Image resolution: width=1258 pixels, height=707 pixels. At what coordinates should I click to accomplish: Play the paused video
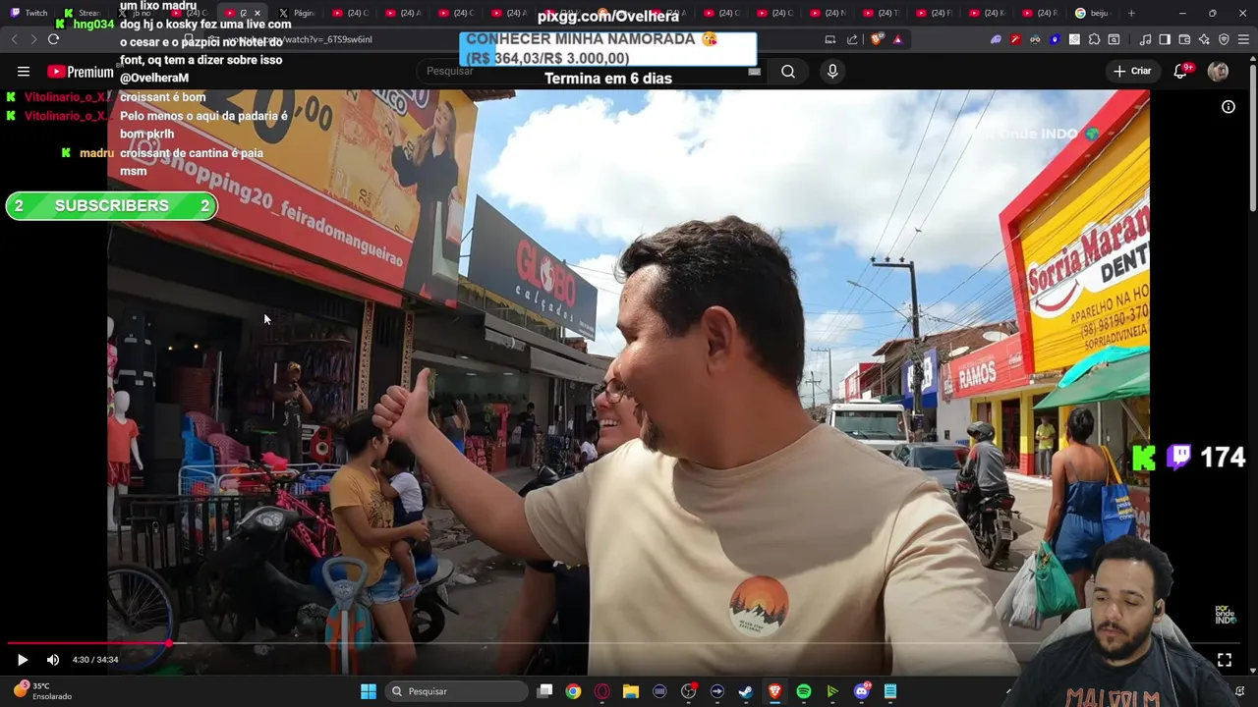[23, 660]
